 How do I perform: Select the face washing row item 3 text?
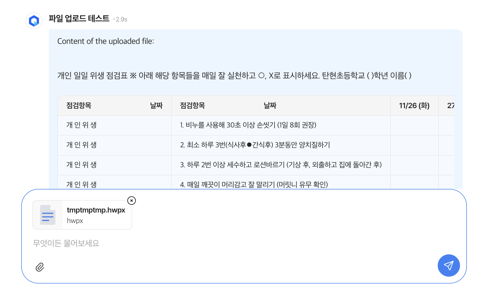point(281,165)
